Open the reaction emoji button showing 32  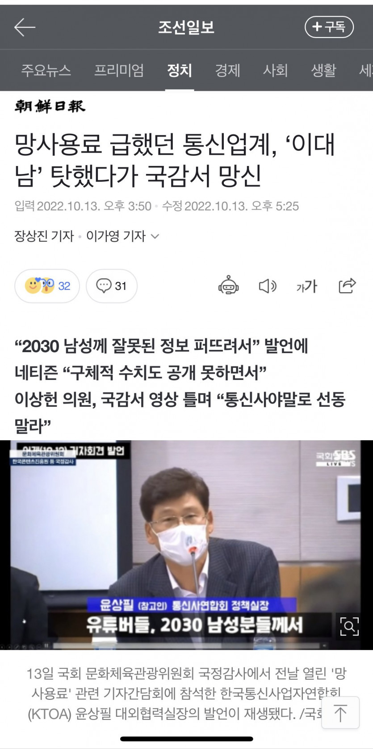pos(47,286)
